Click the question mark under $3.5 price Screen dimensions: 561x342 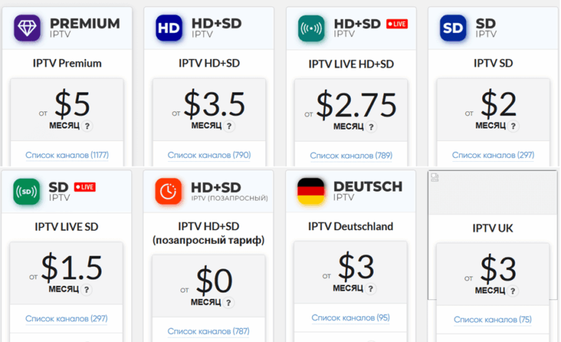pos(230,126)
